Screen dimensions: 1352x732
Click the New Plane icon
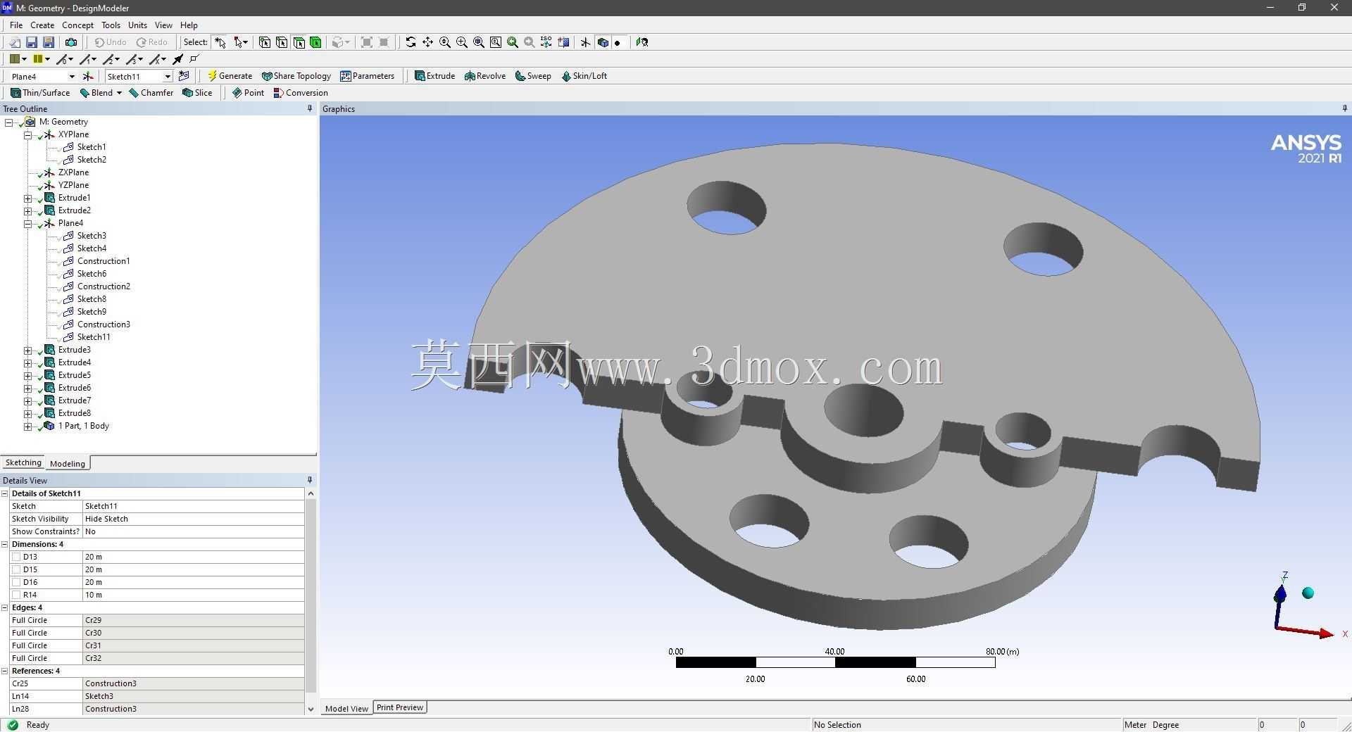(x=88, y=76)
